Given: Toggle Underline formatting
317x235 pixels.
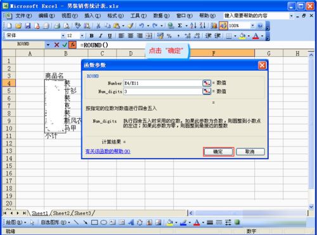Looking at the screenshot, I should coord(110,36).
